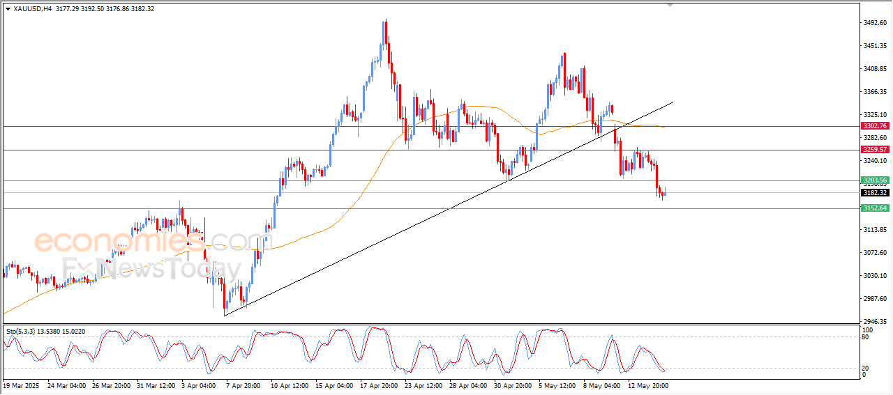893x395 pixels.
Task: Click the 3492.60 value on the price axis
Action: point(874,23)
